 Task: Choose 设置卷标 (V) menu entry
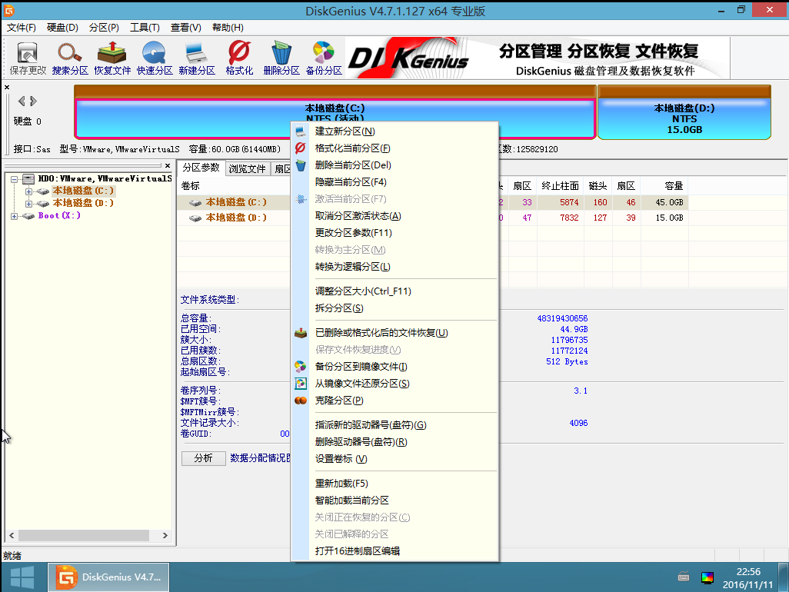tap(395, 459)
